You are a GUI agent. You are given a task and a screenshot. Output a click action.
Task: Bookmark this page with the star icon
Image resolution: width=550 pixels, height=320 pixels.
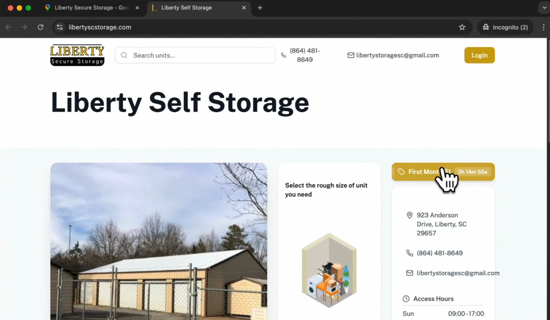[x=462, y=27]
